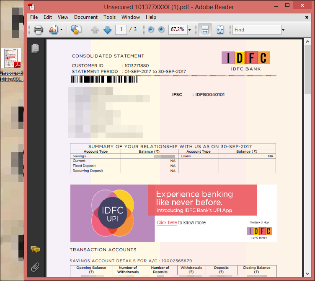Click the 67.2% zoom value box
Image resolution: width=315 pixels, height=281 pixels.
tap(178, 30)
